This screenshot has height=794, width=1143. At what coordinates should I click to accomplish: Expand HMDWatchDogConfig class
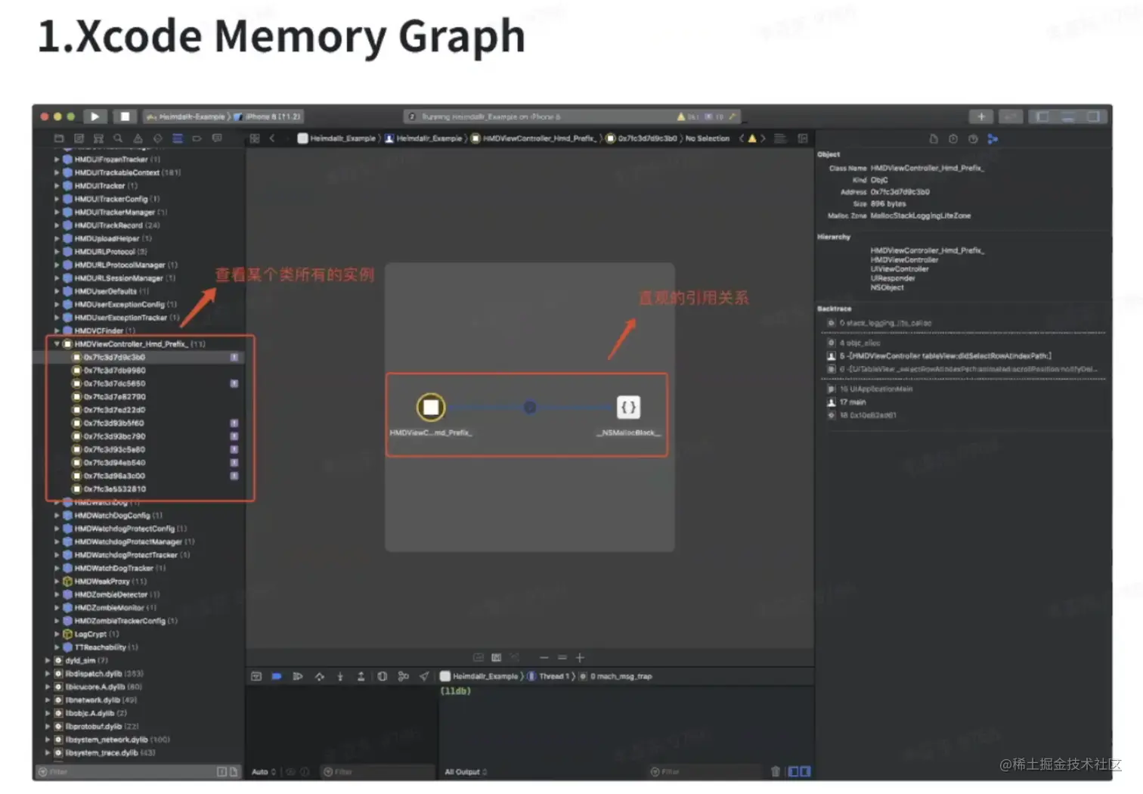tap(57, 516)
